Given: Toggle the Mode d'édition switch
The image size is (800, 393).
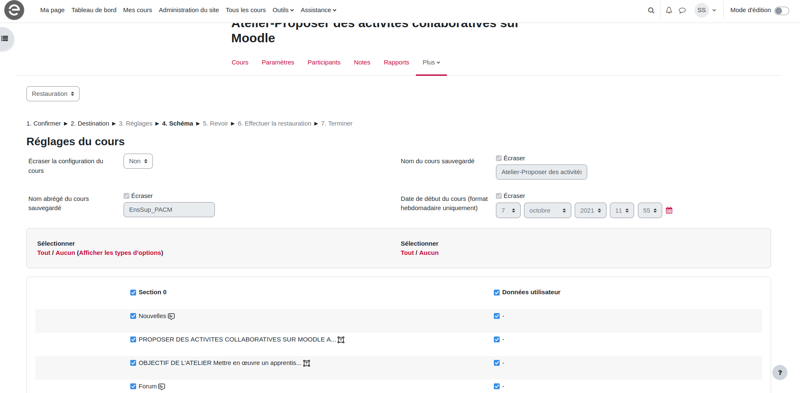Looking at the screenshot, I should coord(781,10).
